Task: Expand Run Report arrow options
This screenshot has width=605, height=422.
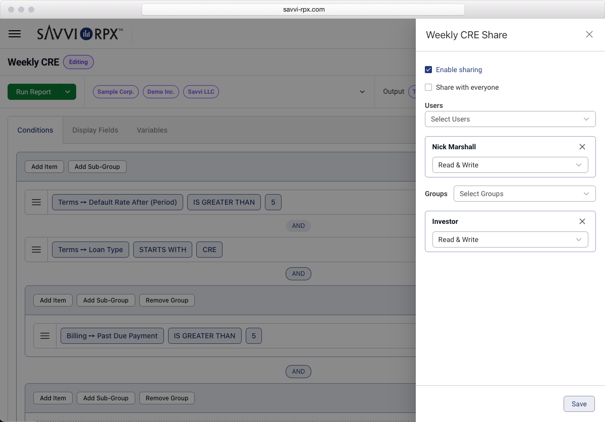Action: click(x=68, y=92)
